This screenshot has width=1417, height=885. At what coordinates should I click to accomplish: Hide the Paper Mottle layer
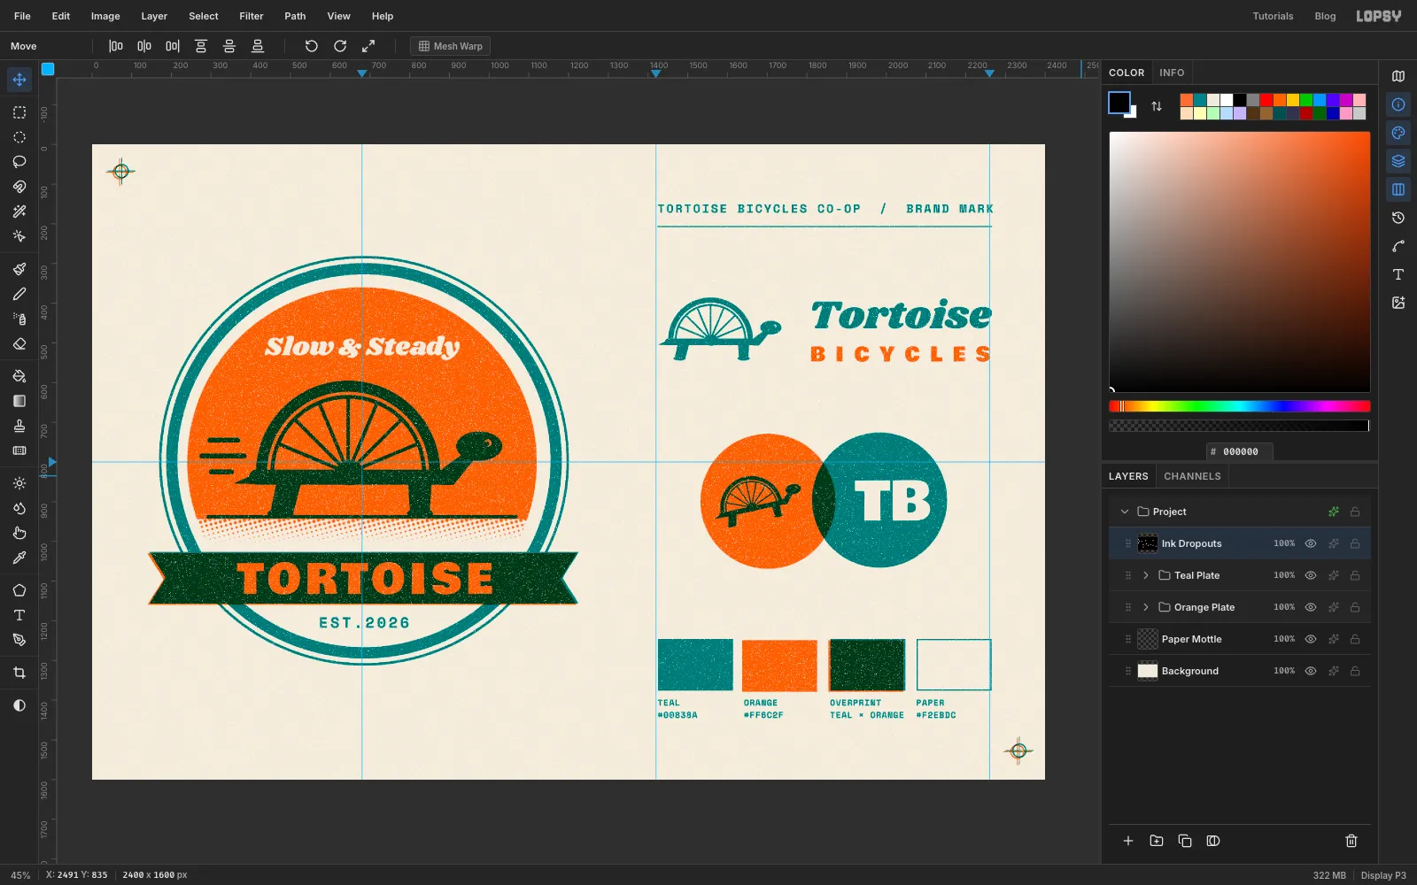[x=1311, y=639]
